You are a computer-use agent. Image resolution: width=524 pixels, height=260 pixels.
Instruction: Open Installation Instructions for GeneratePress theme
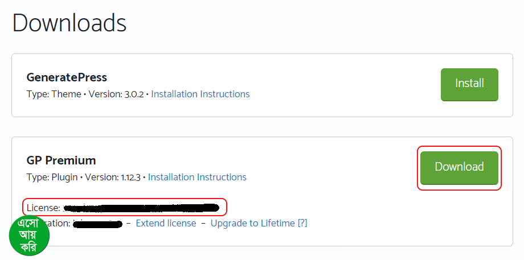click(200, 94)
